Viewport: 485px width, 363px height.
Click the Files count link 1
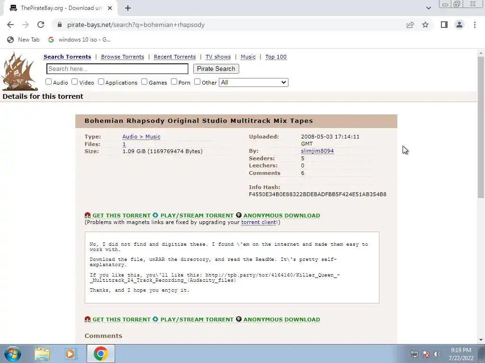pyautogui.click(x=124, y=144)
